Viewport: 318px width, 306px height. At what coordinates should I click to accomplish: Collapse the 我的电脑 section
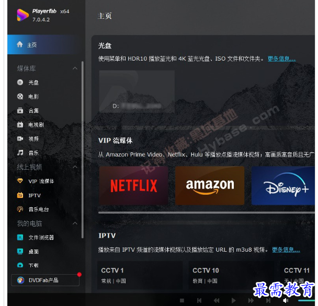75,223
